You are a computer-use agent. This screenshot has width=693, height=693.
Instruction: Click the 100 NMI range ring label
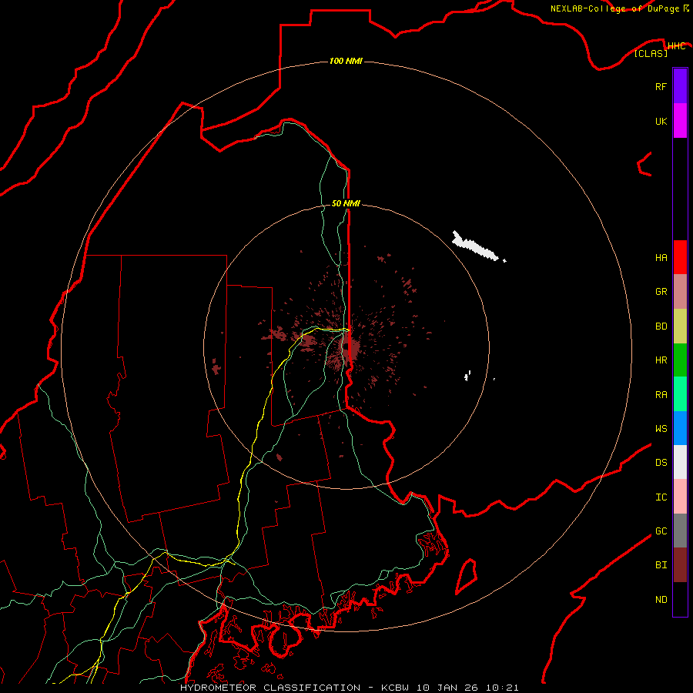point(346,61)
